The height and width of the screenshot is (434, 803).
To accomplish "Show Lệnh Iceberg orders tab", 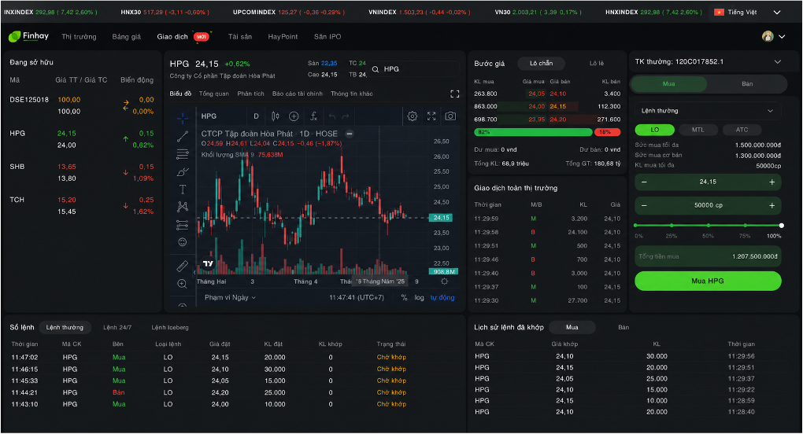I will pos(170,328).
